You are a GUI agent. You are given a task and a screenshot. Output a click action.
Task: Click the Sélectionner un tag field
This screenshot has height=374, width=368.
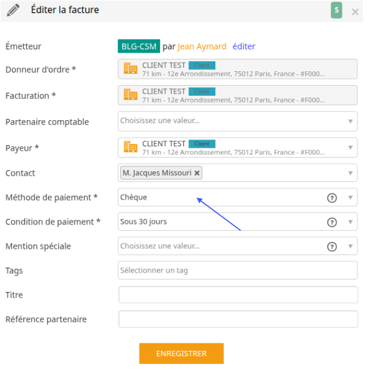pos(238,270)
